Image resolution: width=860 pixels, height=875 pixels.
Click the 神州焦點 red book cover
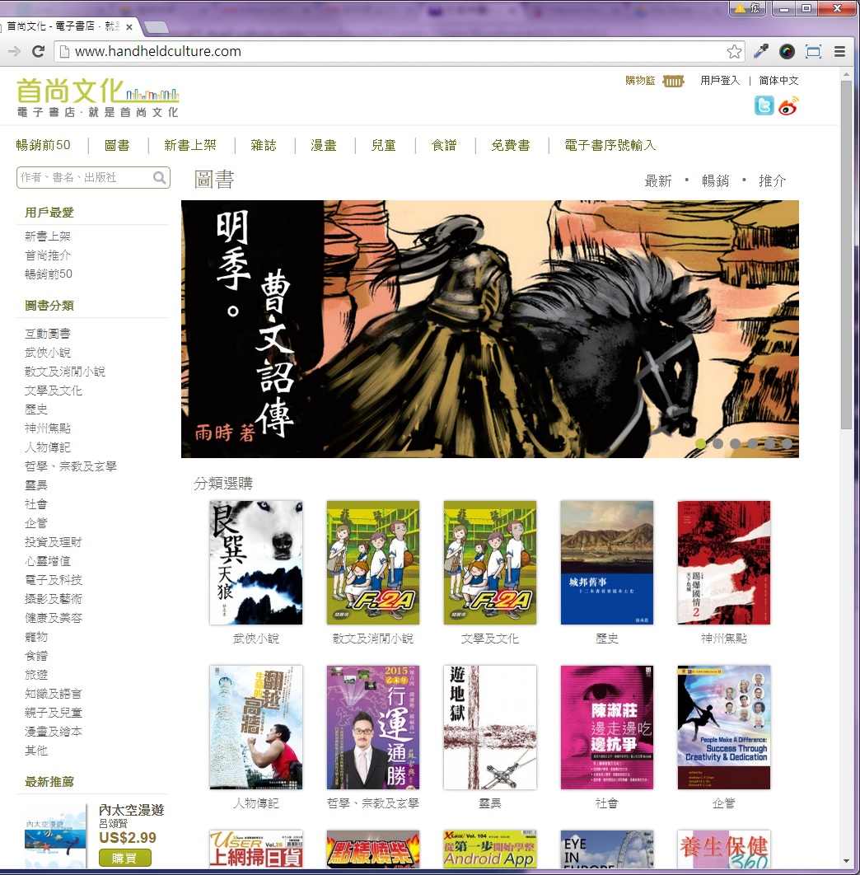(x=724, y=563)
